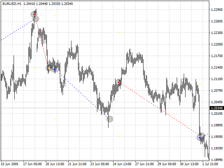The width and height of the screenshot is (224, 168).
Task: Click the EURUSD,H1 symbol title
Action: click(12, 4)
